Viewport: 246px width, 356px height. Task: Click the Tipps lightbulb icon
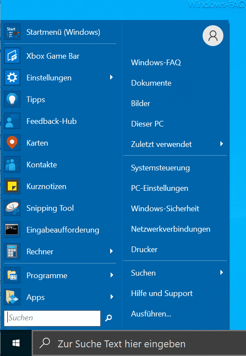12,99
